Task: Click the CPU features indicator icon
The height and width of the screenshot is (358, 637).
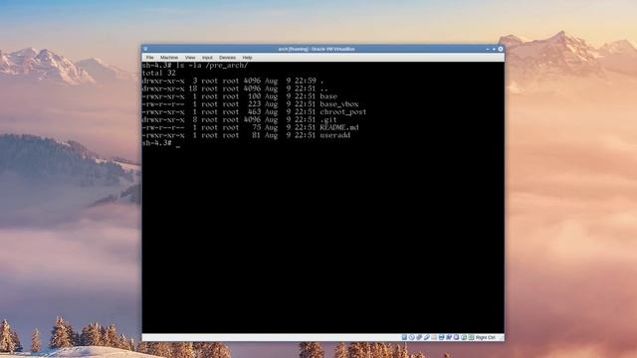Action: (x=456, y=337)
